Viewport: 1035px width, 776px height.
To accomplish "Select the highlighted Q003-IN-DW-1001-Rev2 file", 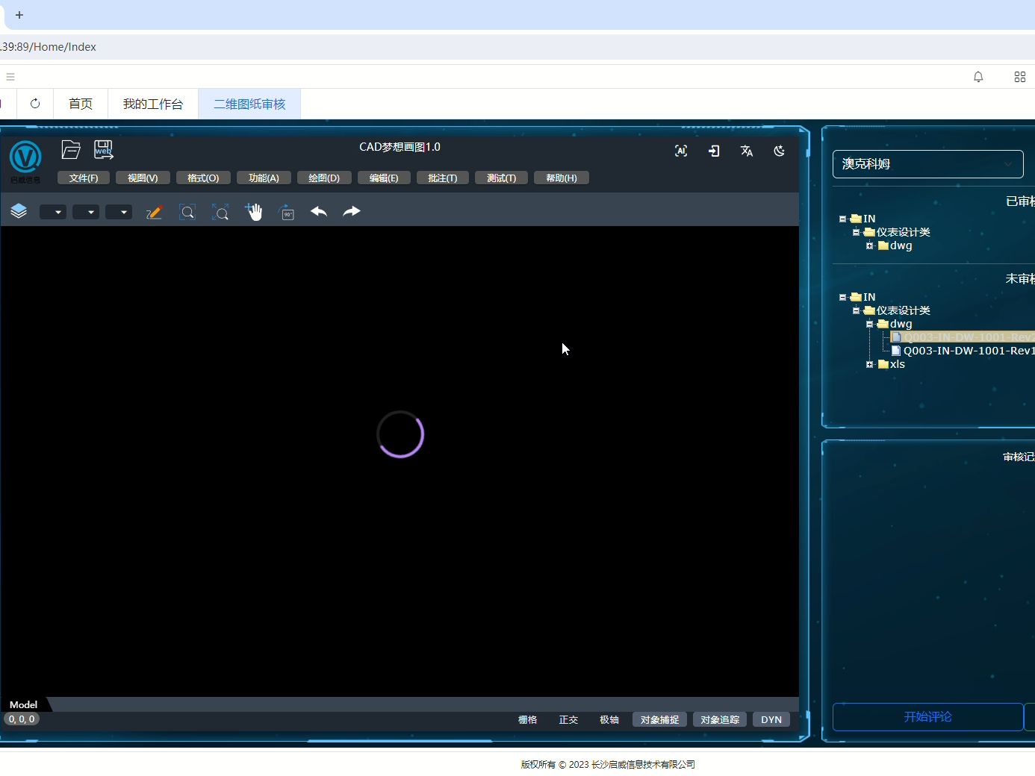I will point(963,337).
